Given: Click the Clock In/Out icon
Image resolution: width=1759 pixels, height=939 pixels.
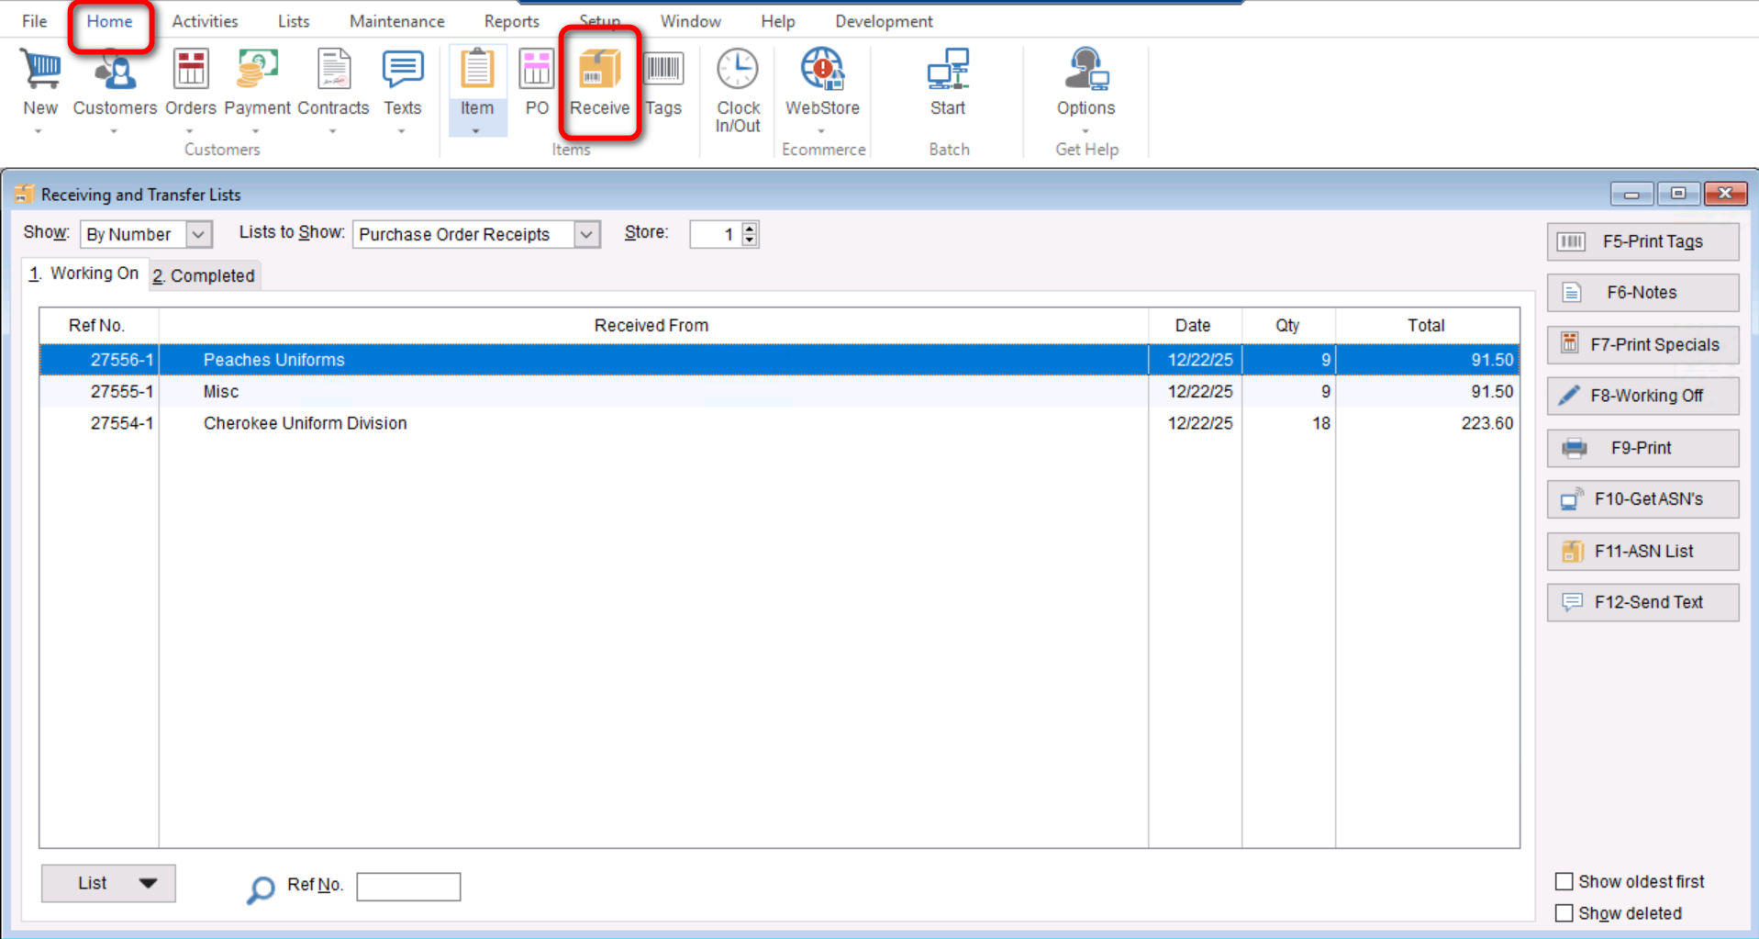Looking at the screenshot, I should [x=738, y=72].
